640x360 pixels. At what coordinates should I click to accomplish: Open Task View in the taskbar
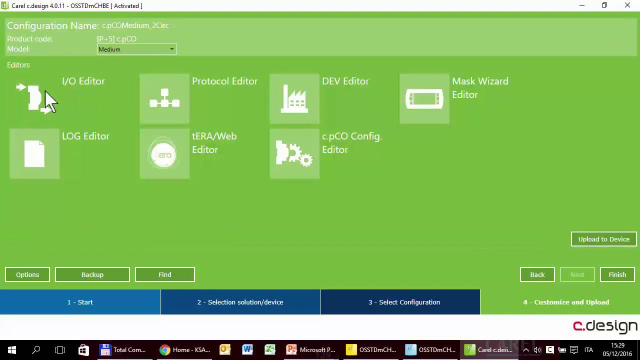(60, 350)
